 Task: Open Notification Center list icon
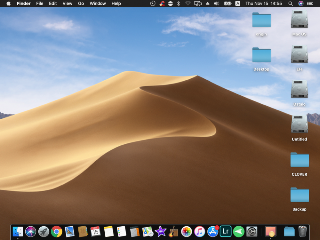pos(310,4)
